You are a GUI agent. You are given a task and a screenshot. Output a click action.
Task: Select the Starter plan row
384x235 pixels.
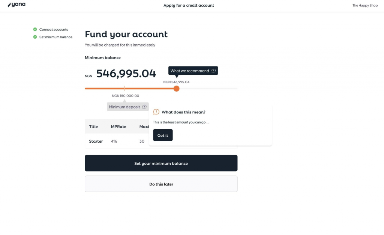coord(96,141)
